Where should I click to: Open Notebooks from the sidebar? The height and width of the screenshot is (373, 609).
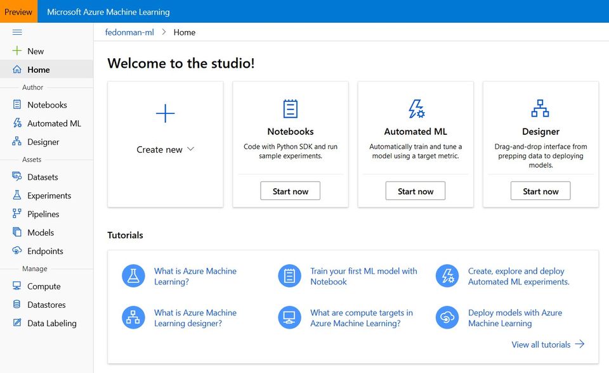(46, 104)
